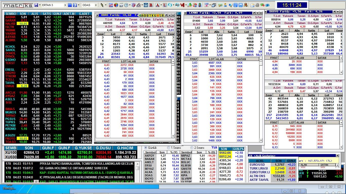346x194 pixels.
Task: Open the KAP: EURO KAPITAL YATIRIM news headline
Action: [86, 173]
